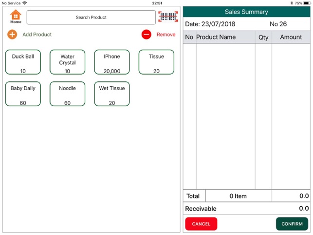
Task: Tap the Bluetooth status icon
Action: [x=292, y=3]
